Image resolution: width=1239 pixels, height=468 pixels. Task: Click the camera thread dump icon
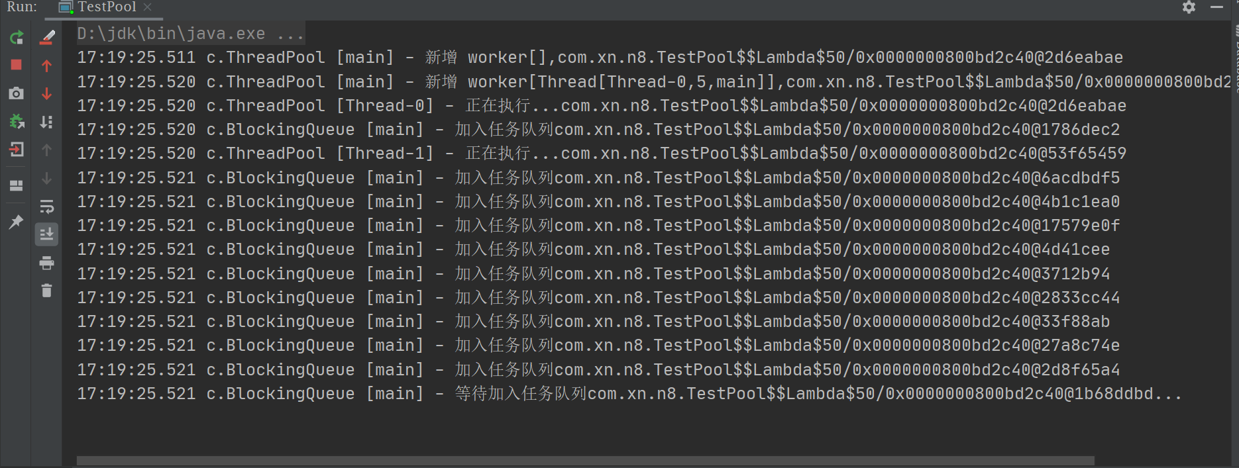pos(17,93)
